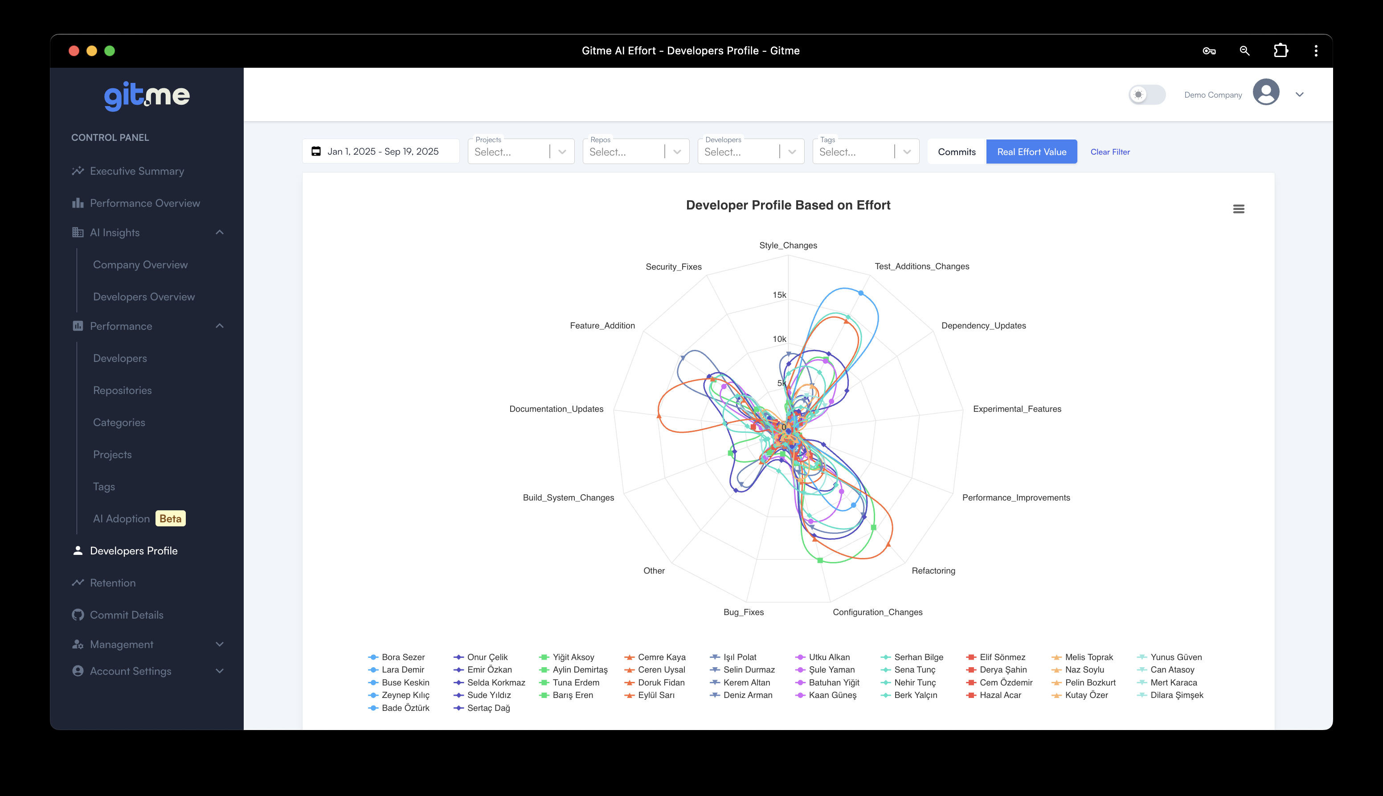Click the browser extensions puzzle icon
1383x796 pixels.
[1280, 51]
